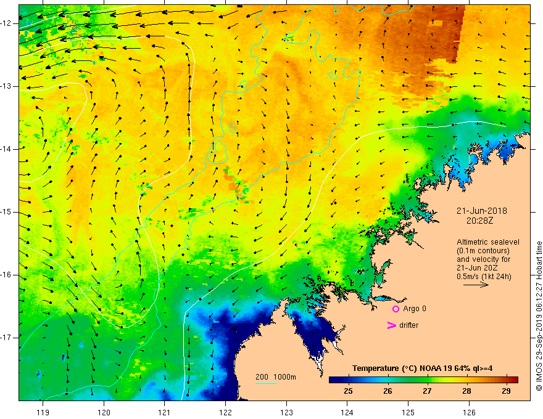Click longitude axis label '120'
This screenshot has width=543, height=419.
pos(104,412)
